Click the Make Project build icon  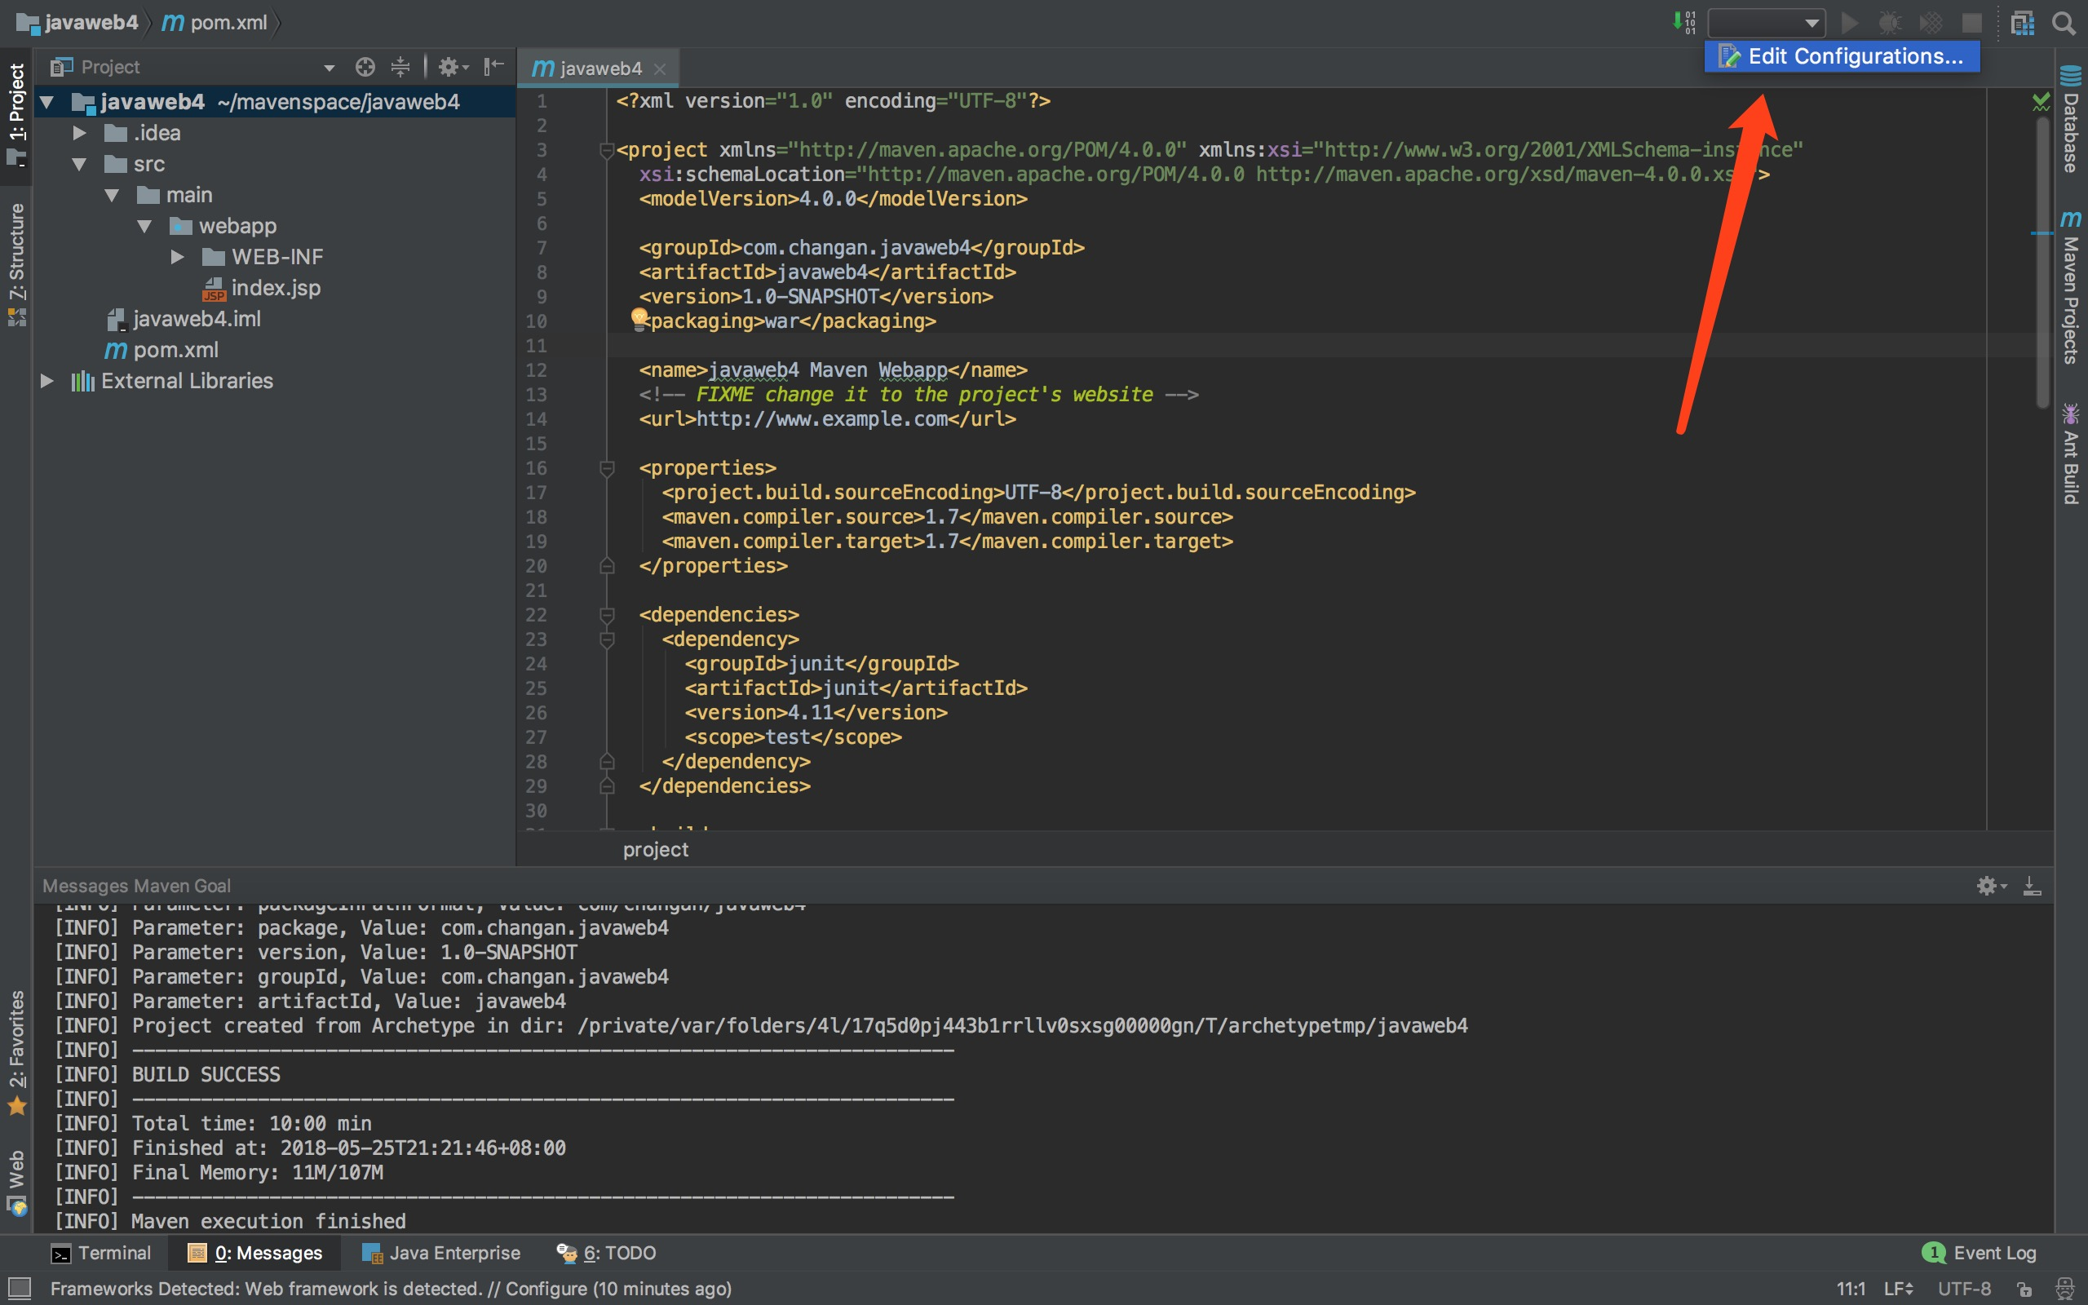click(1684, 23)
